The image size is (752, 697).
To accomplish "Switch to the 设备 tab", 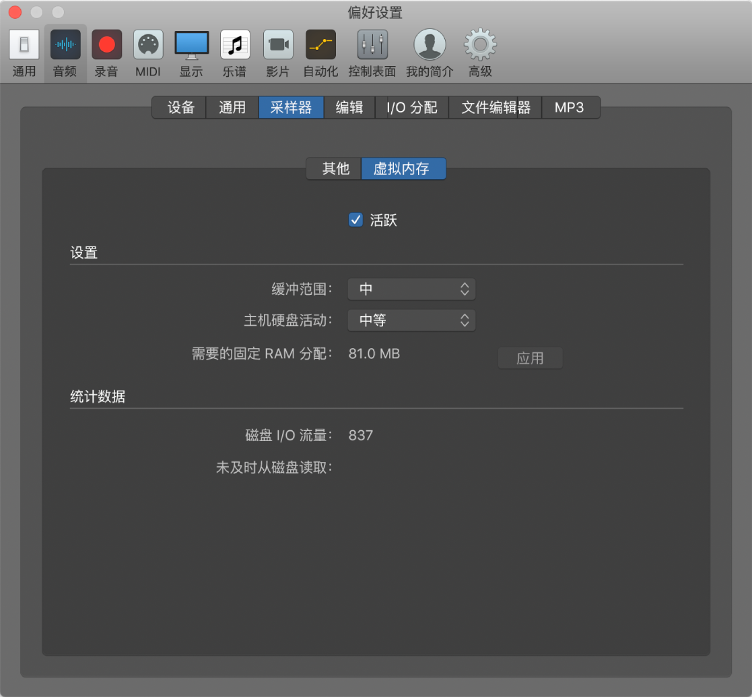I will pos(178,107).
